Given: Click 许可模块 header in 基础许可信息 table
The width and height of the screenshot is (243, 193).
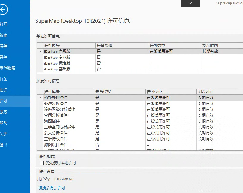Looking at the screenshot, I should tap(69, 45).
